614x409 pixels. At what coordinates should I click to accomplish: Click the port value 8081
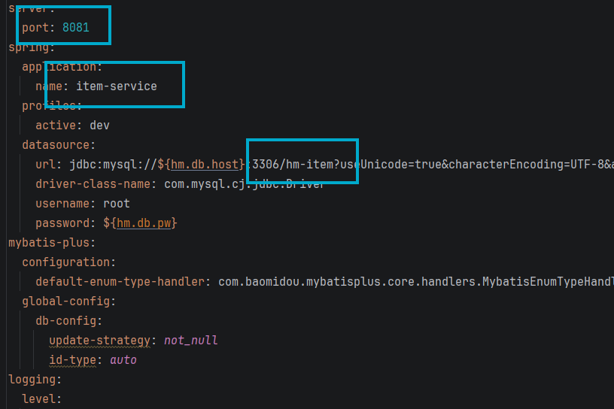click(x=76, y=27)
